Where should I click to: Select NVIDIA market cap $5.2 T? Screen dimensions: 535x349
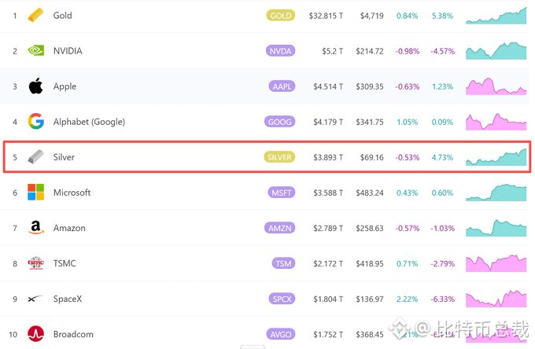[x=332, y=51]
